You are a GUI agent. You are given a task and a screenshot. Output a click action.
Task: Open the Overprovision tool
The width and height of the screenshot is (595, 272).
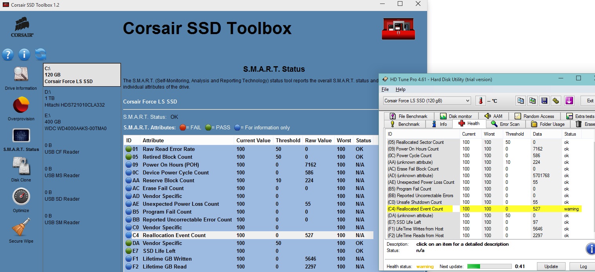click(x=21, y=105)
